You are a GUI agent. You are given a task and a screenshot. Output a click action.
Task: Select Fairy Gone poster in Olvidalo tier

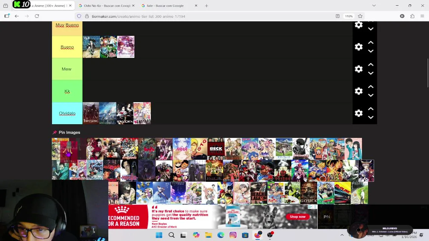point(91,113)
